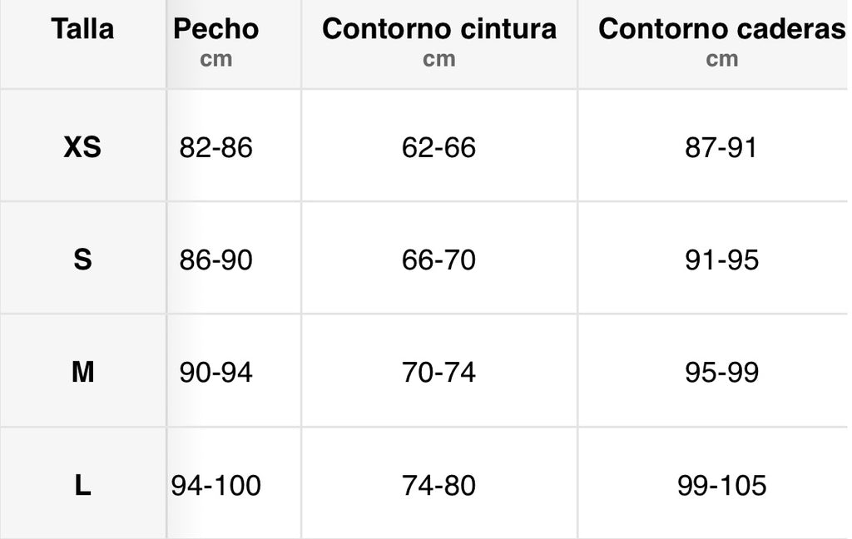Image resolution: width=852 pixels, height=539 pixels.
Task: Select the L size row label
Action: coord(82,485)
